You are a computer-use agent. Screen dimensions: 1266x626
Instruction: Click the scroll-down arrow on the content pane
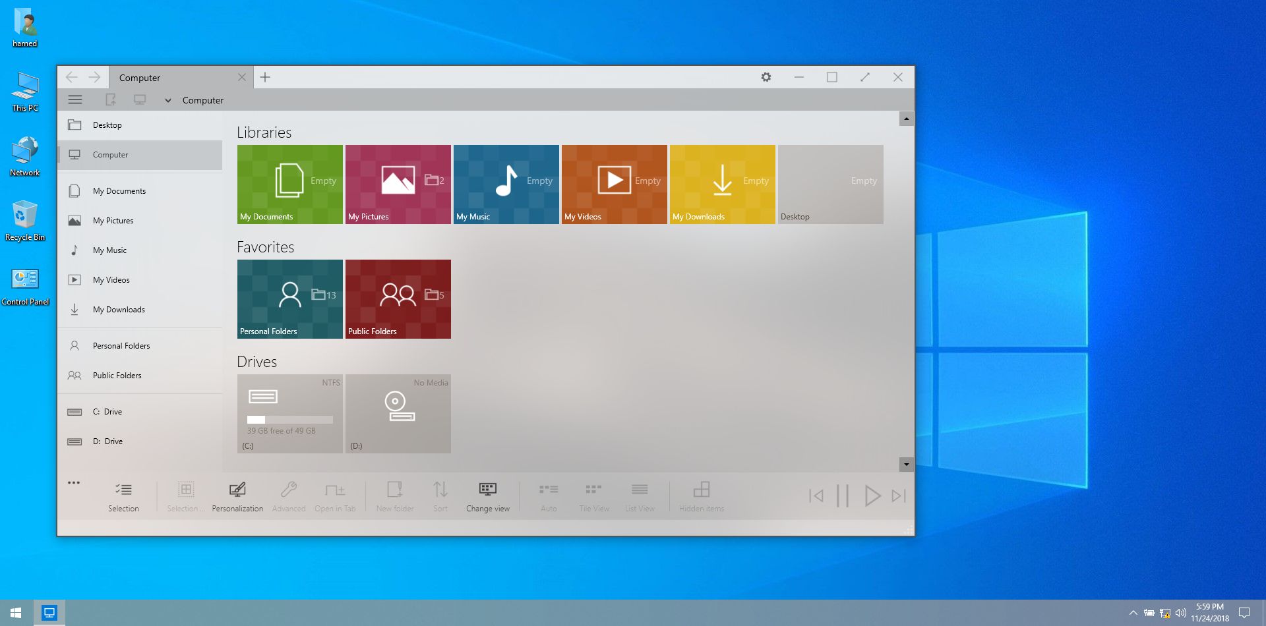pos(907,464)
